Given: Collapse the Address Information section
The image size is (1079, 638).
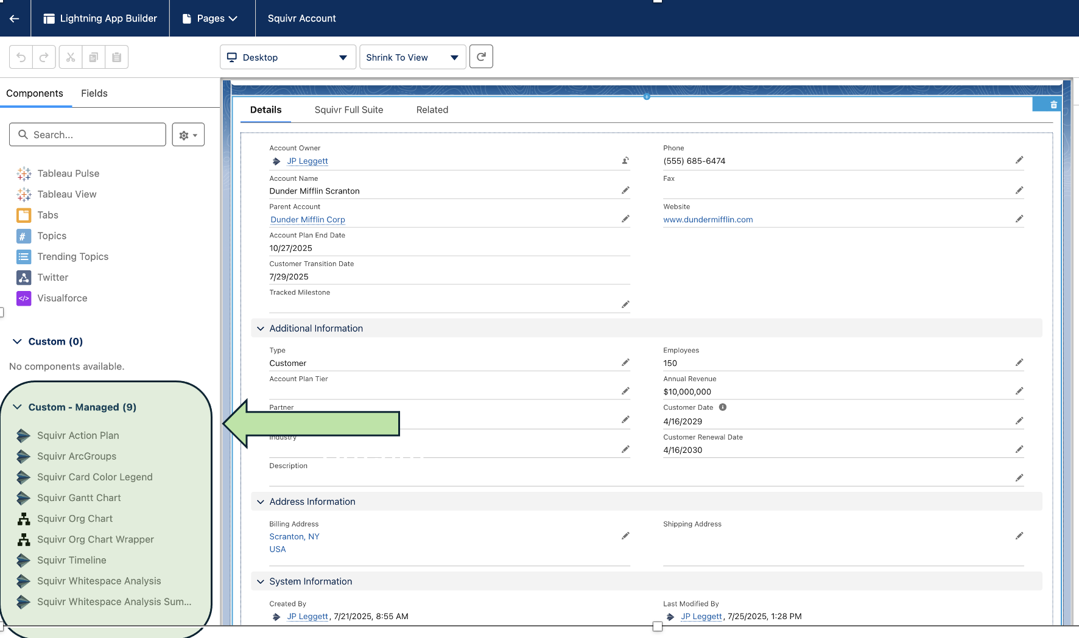Looking at the screenshot, I should pos(261,502).
